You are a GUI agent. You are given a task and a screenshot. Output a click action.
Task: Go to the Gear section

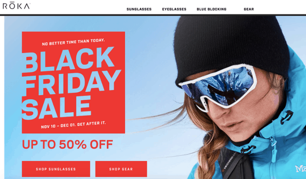[249, 9]
